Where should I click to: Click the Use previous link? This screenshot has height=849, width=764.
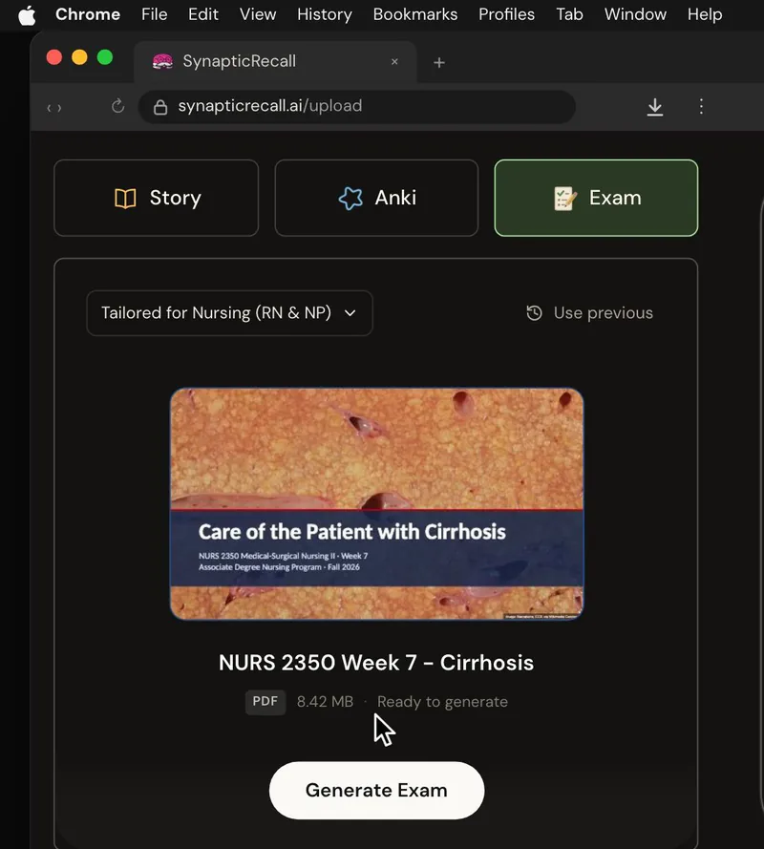point(604,313)
